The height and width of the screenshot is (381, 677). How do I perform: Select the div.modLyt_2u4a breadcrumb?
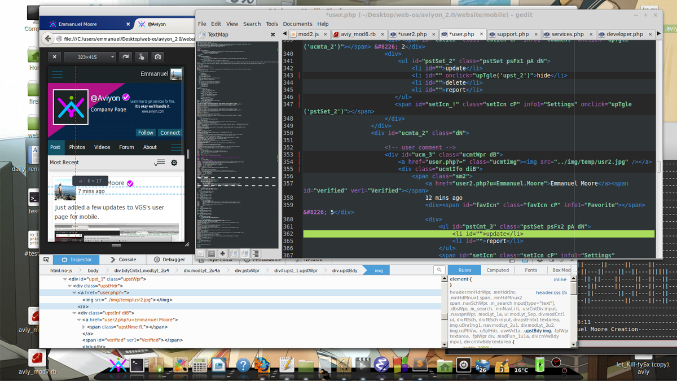(x=202, y=270)
